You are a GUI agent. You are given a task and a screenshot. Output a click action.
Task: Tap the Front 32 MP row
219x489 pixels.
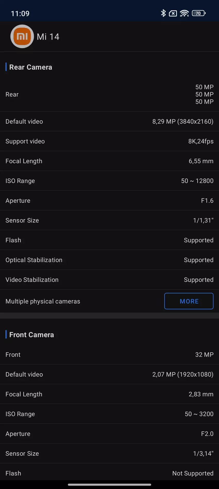[109, 355]
